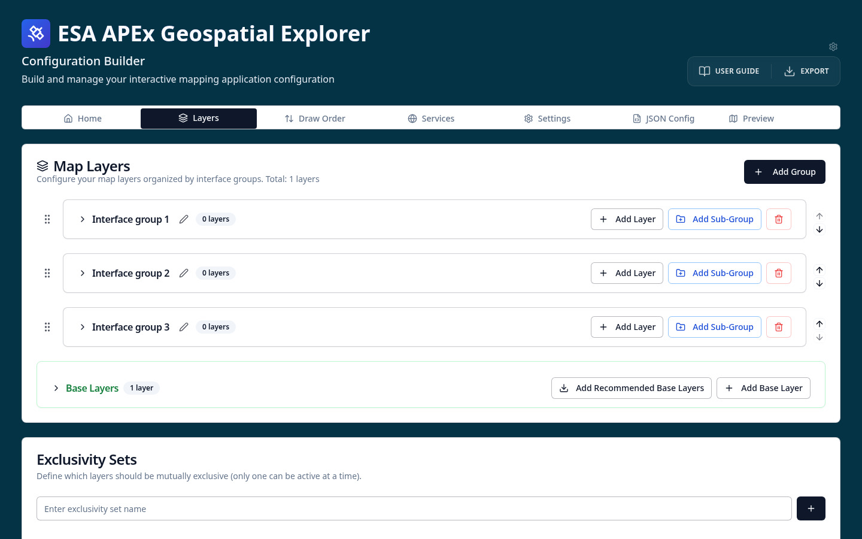
Task: Add a sub-group to Interface group 3
Action: click(x=715, y=327)
